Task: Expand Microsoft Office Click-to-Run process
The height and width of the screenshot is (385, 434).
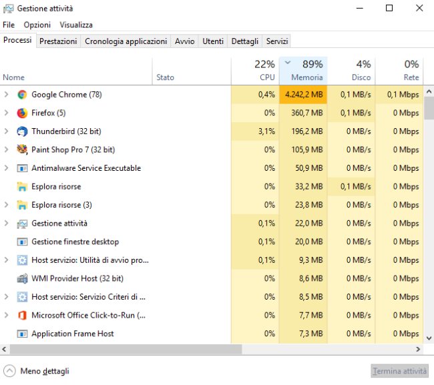Action: (6, 316)
